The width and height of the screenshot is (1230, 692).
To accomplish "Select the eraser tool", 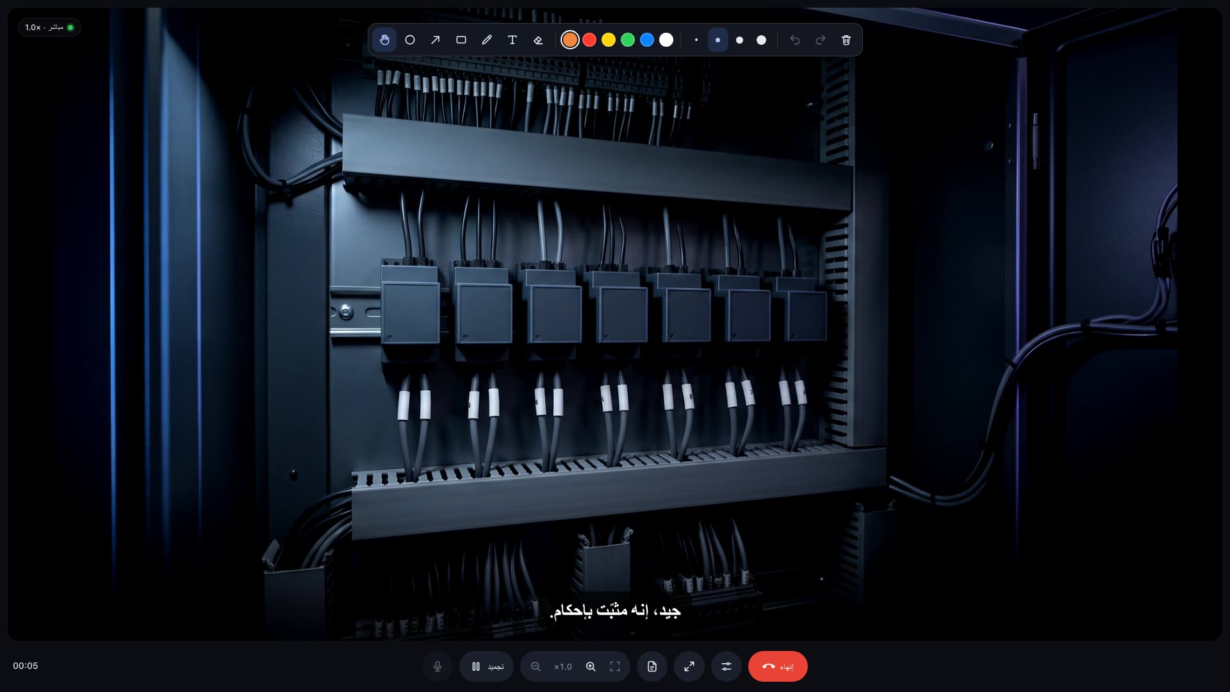I will (538, 40).
